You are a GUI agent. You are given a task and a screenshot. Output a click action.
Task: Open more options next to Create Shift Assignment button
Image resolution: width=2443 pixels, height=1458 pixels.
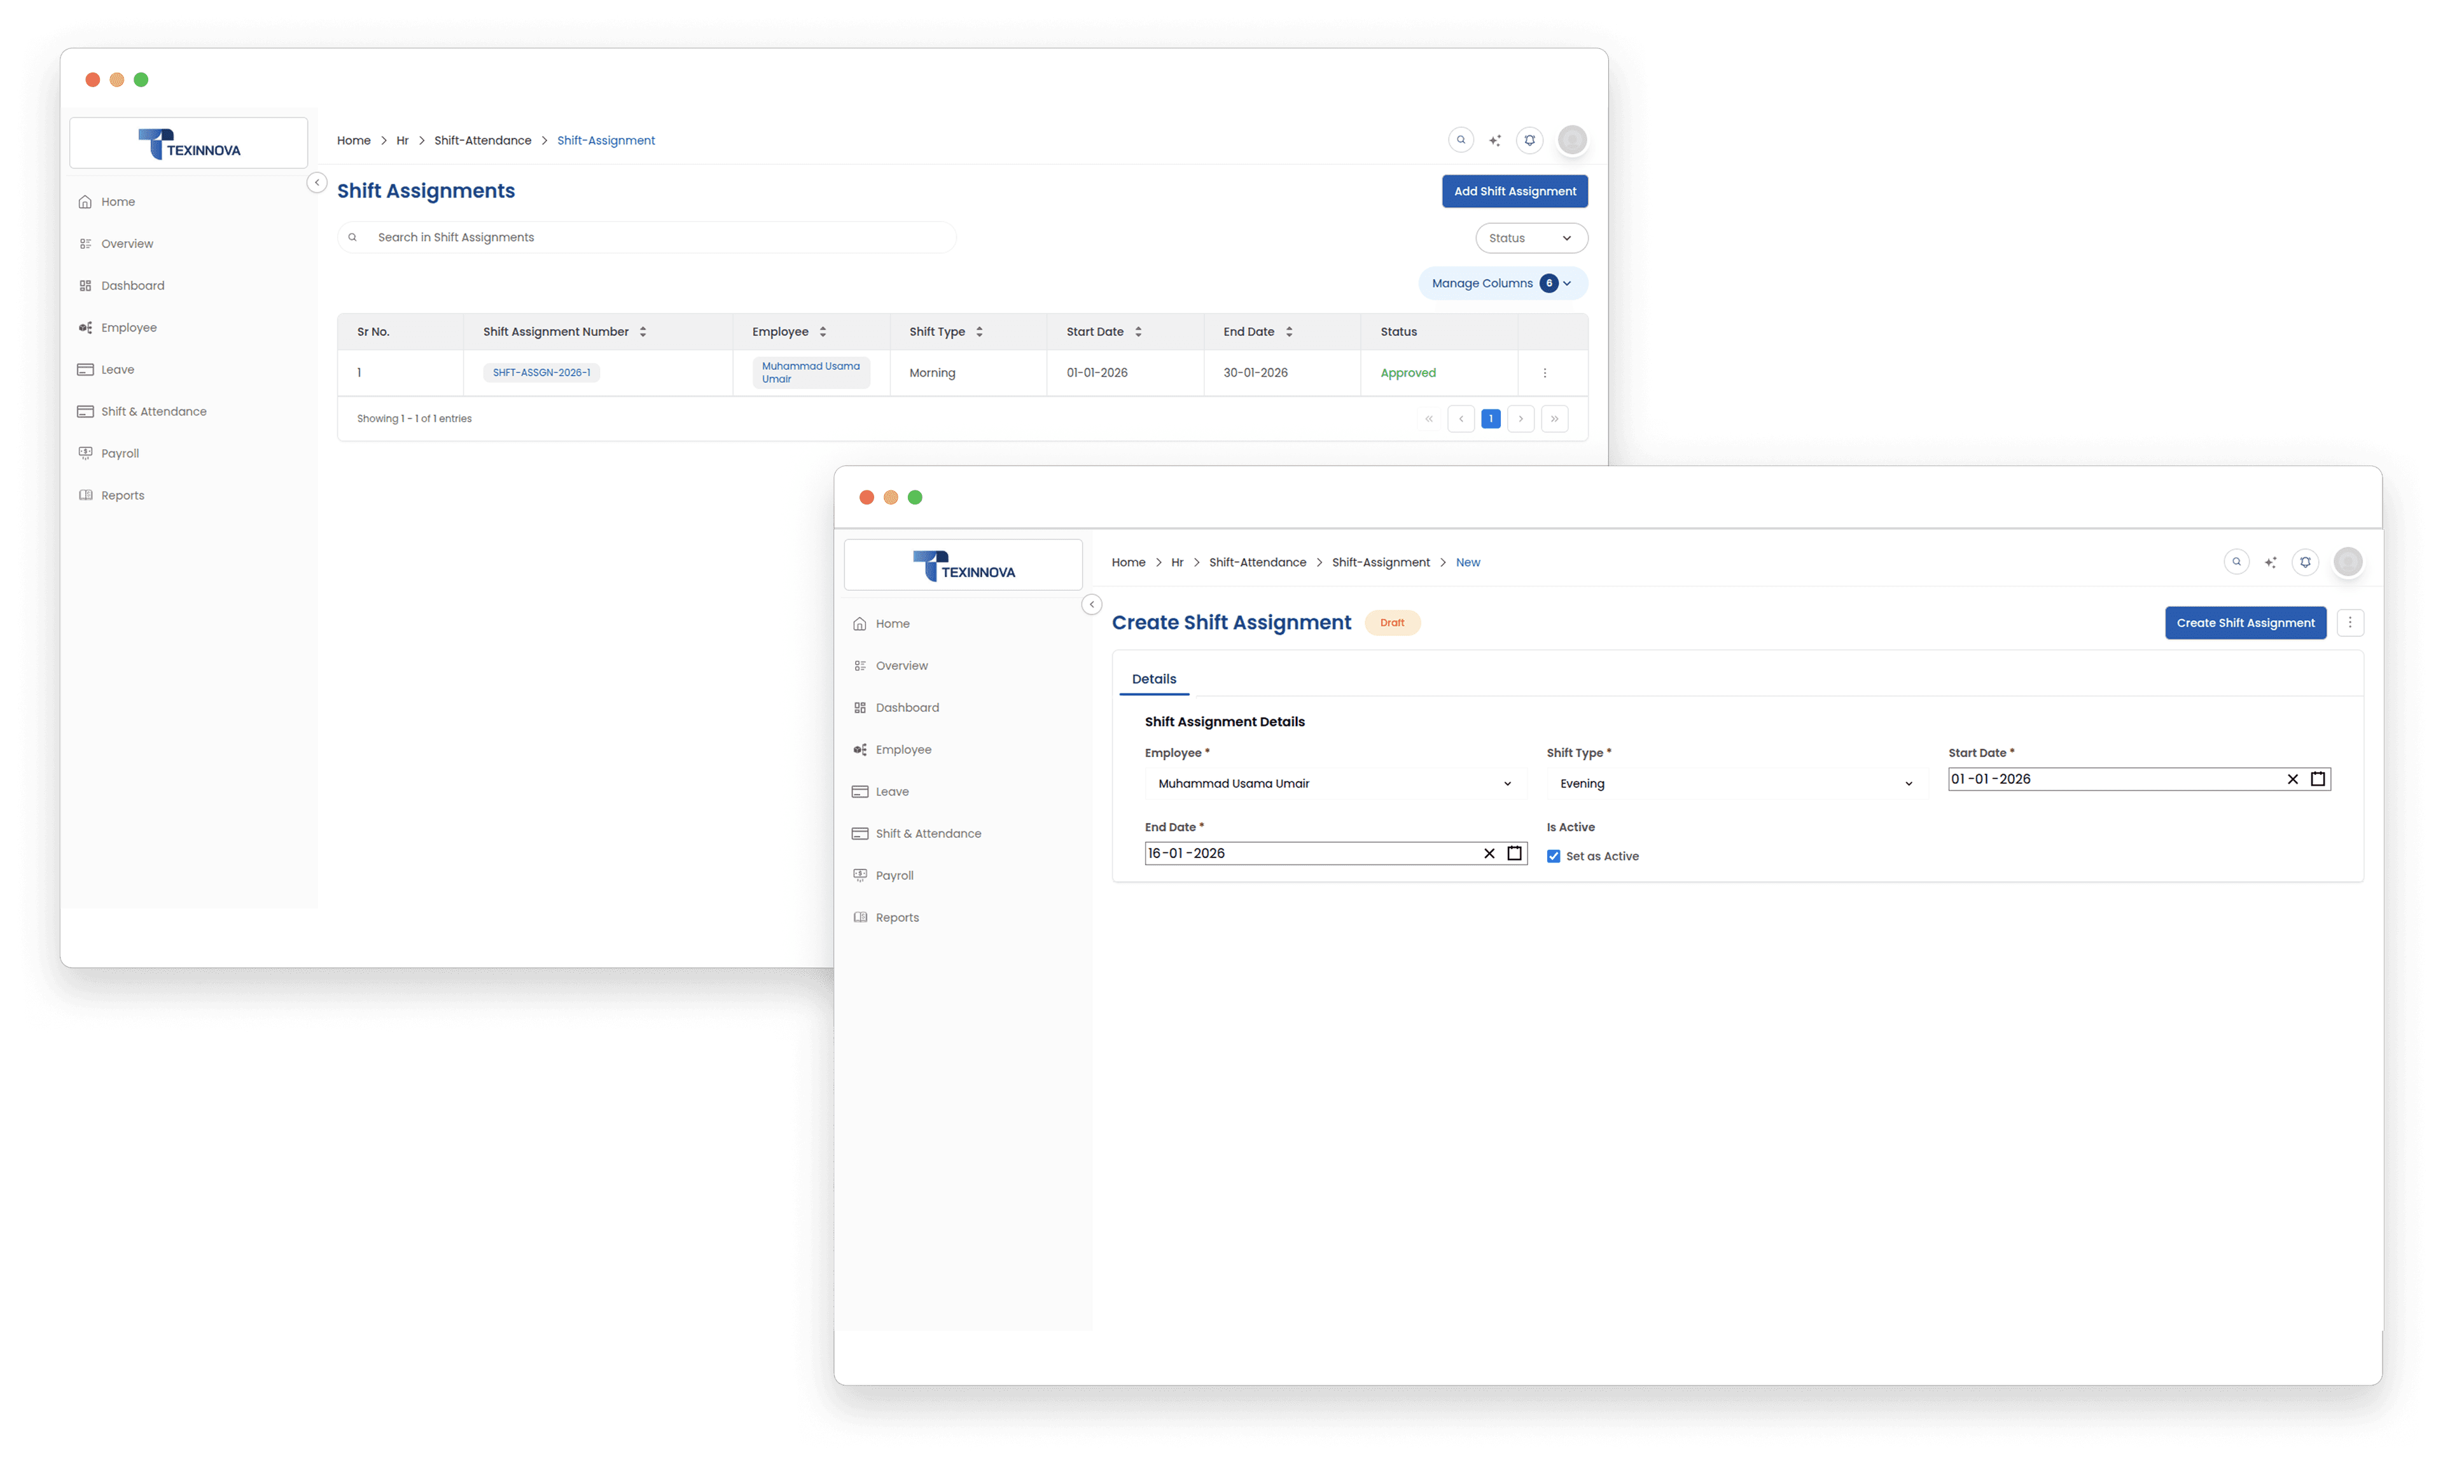point(2349,623)
